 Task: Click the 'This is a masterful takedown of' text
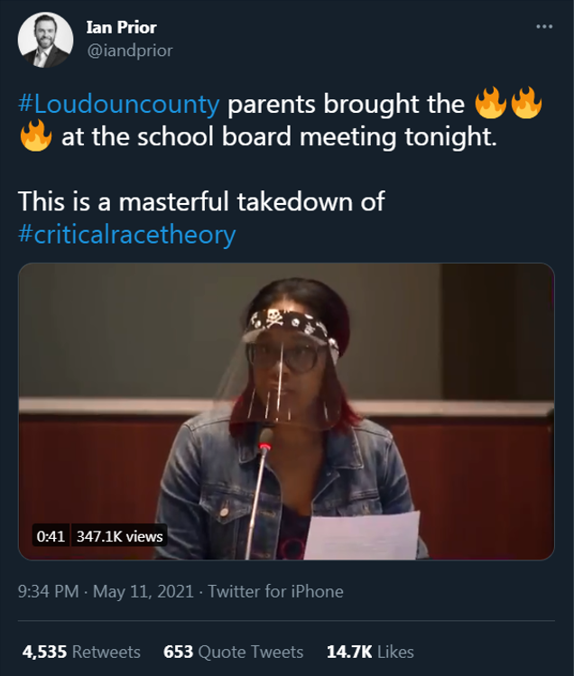pyautogui.click(x=201, y=200)
